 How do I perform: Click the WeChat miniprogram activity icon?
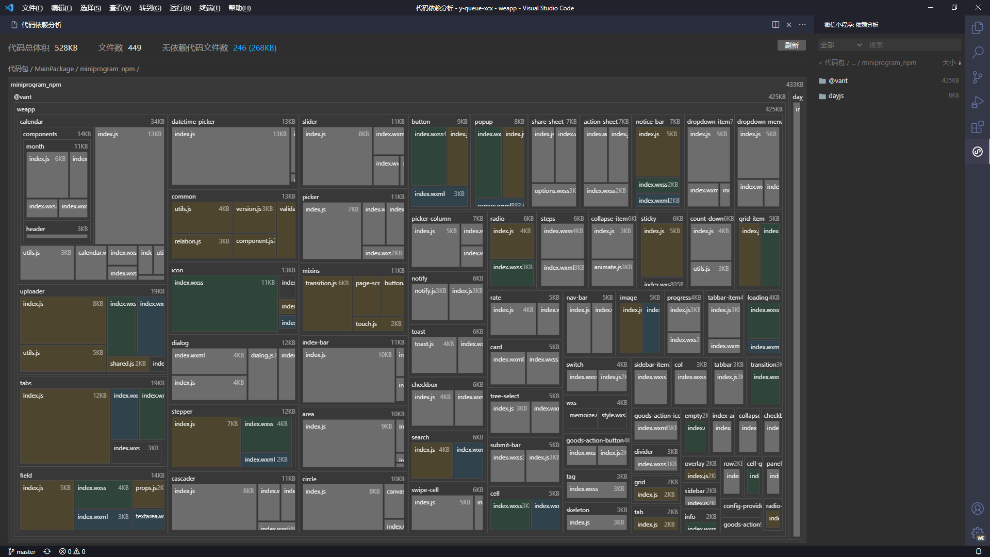977,152
